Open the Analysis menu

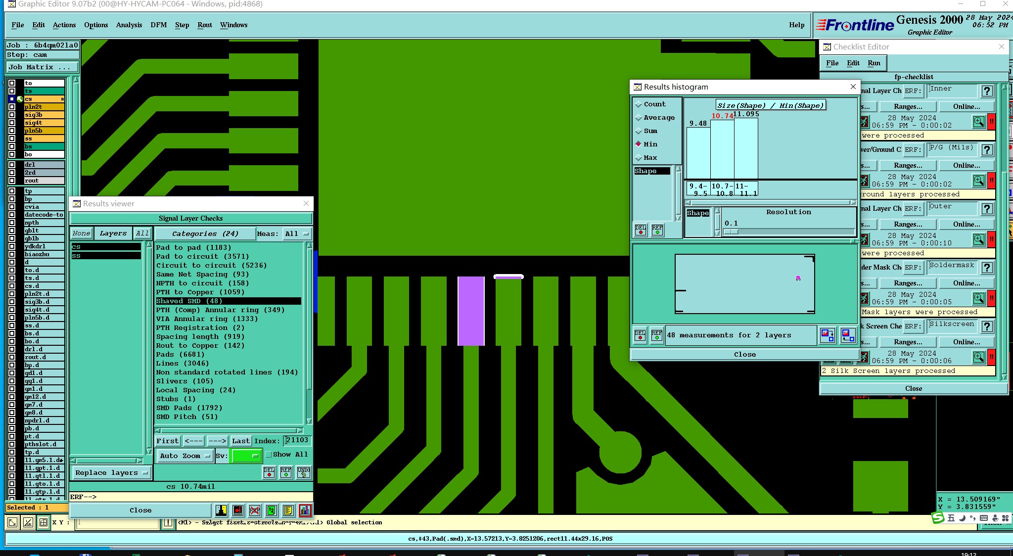(x=129, y=25)
